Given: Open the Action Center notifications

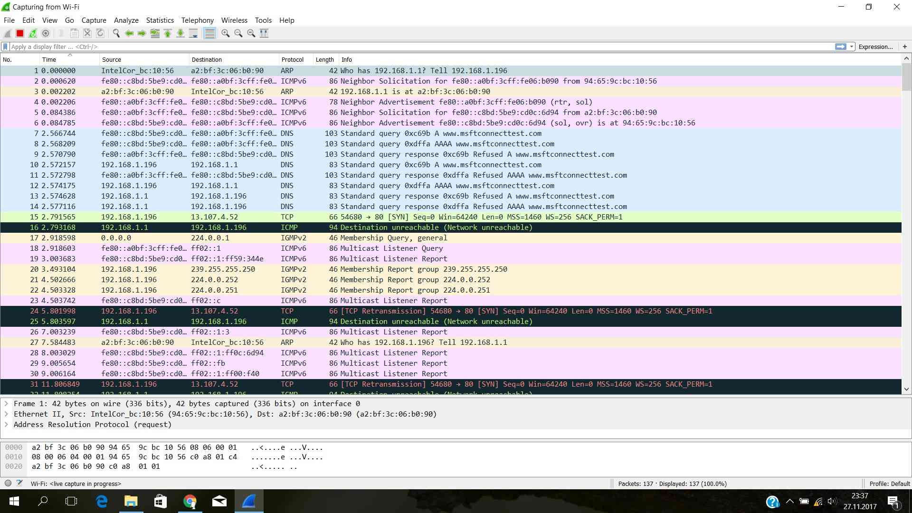Looking at the screenshot, I should 893,502.
